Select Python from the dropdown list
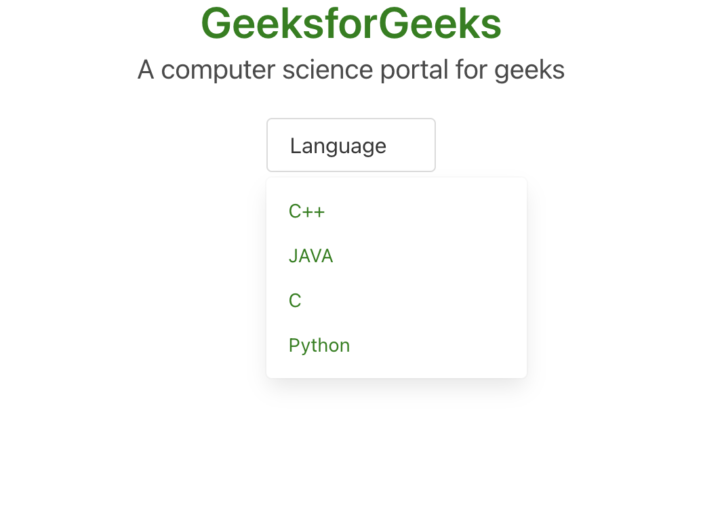 coord(319,346)
